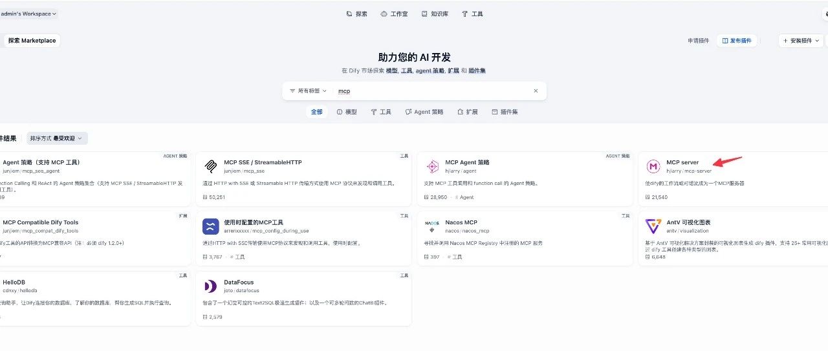Open the AntV 可视化图表 card title
This screenshot has width=828, height=351.
click(x=688, y=222)
